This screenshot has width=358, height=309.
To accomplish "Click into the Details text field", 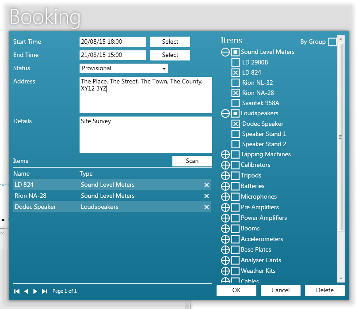I will click(x=145, y=135).
